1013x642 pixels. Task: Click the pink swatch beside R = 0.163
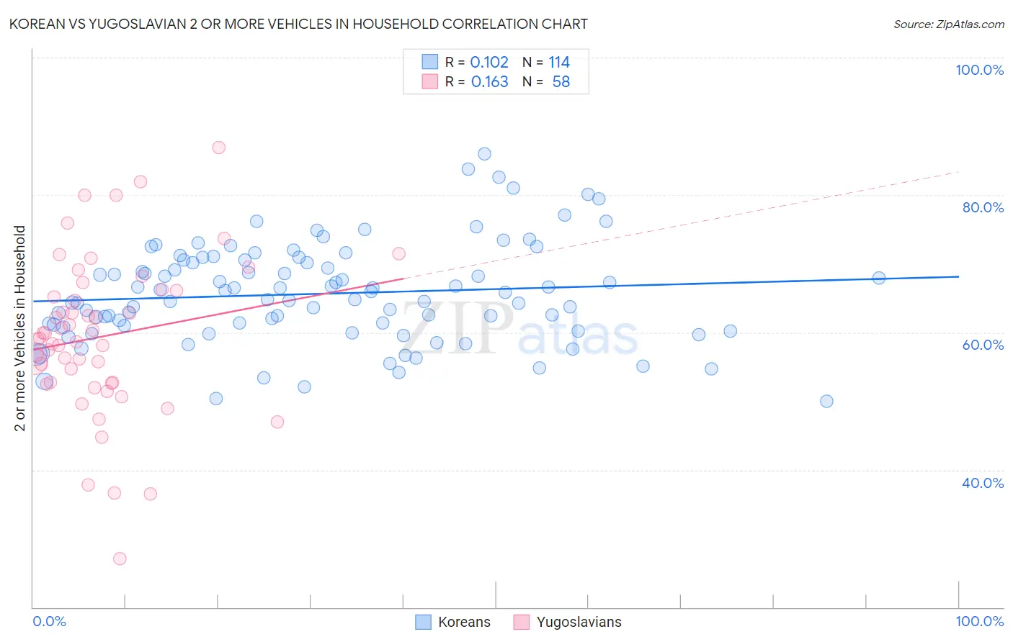pos(429,81)
